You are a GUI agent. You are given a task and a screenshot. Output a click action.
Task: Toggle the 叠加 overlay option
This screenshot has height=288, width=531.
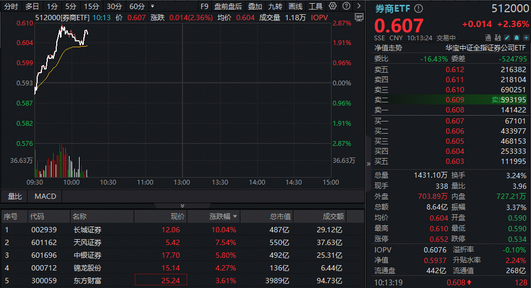[255, 6]
